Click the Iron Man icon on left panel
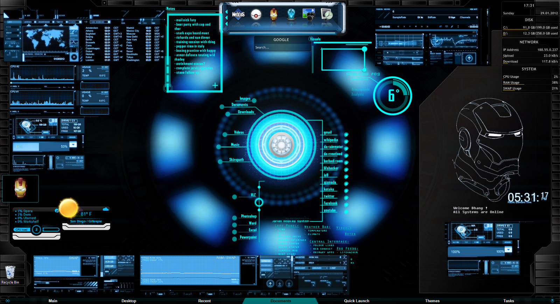 pyautogui.click(x=20, y=188)
